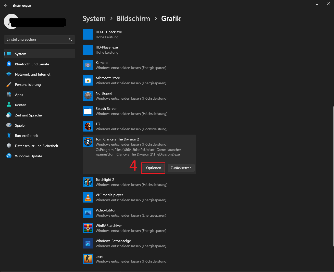The width and height of the screenshot is (334, 272).
Task: Click the Datenschutz shield icon
Action: click(x=9, y=146)
